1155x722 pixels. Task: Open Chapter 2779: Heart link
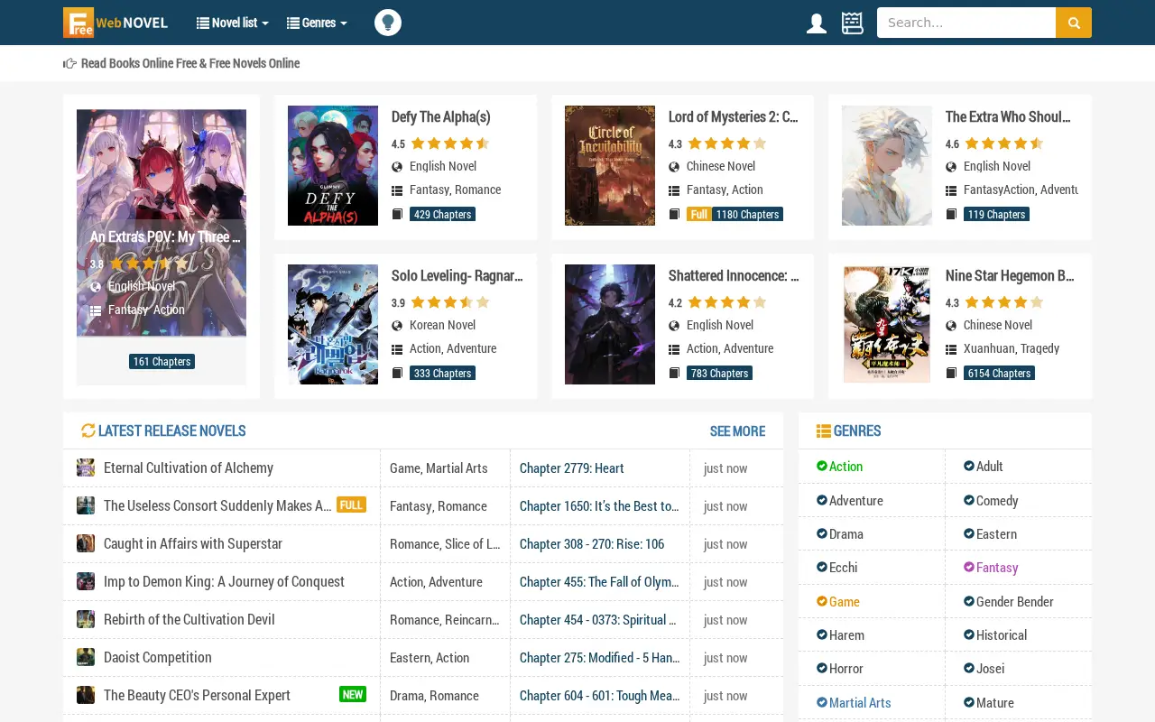click(572, 467)
